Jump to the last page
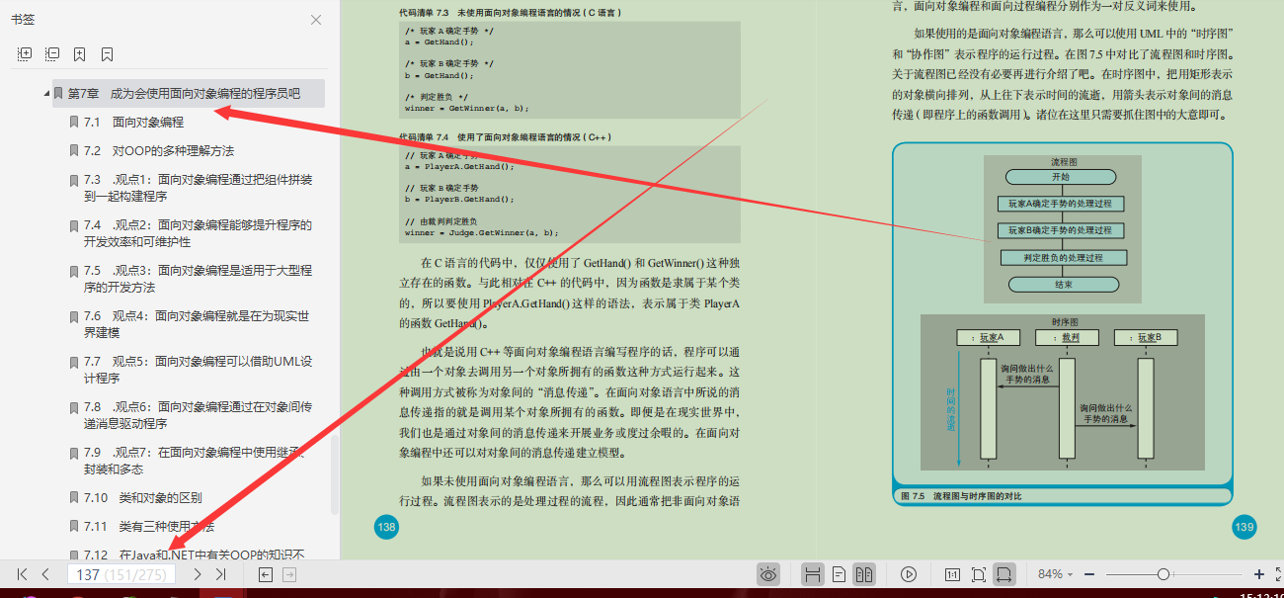This screenshot has height=598, width=1284. click(x=221, y=573)
